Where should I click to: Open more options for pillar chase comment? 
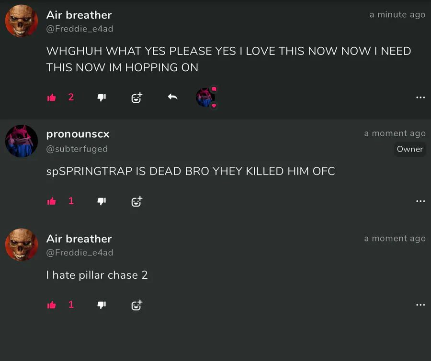coord(420,305)
